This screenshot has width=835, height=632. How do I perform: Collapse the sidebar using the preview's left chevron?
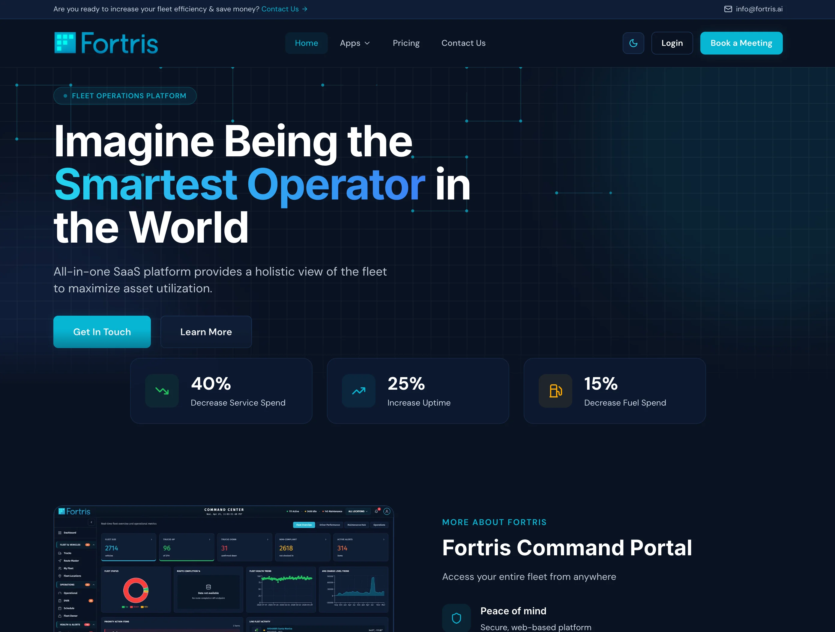(x=91, y=522)
